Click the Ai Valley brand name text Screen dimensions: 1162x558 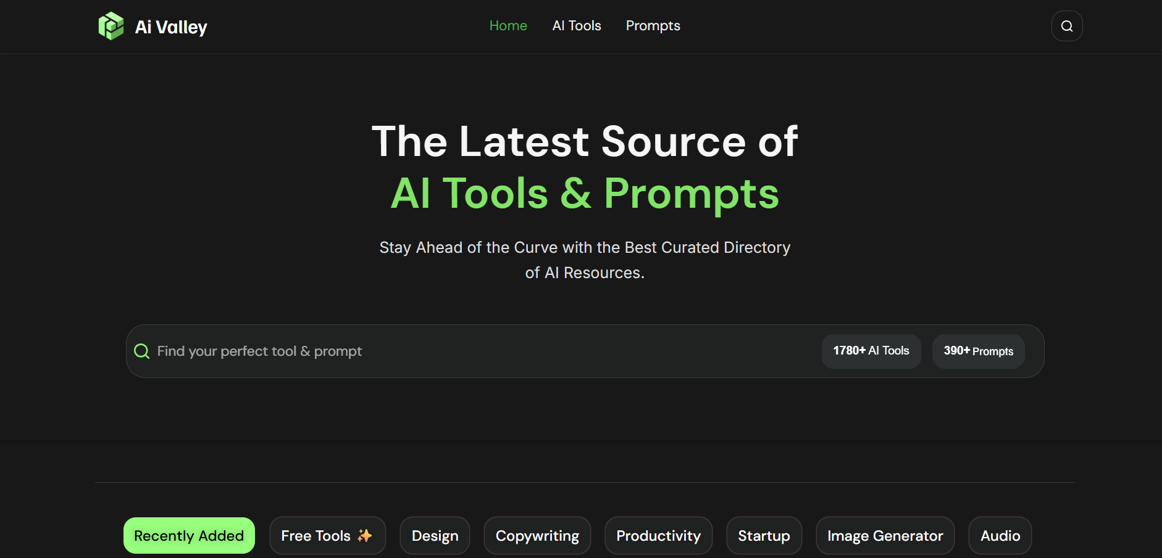(x=171, y=27)
